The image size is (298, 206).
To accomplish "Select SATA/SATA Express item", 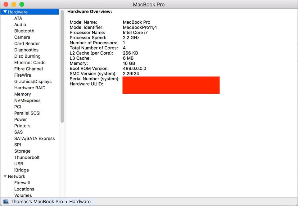I will click(34, 138).
